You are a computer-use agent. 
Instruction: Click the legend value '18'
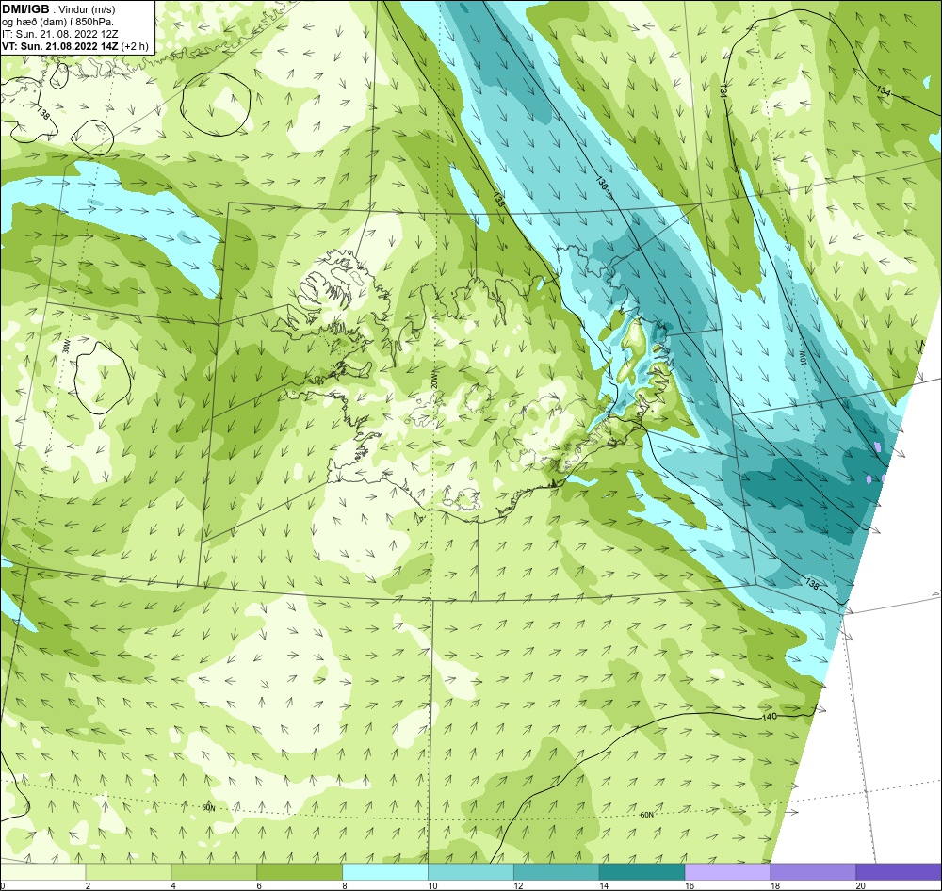(x=775, y=885)
